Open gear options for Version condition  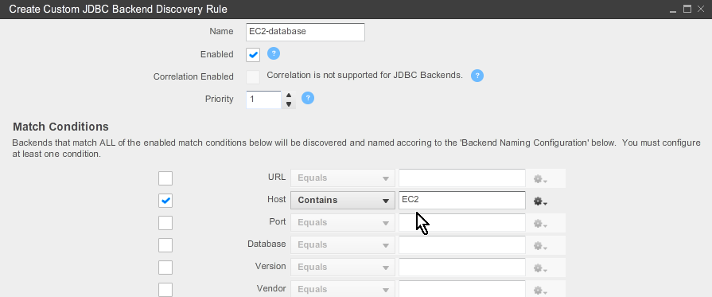click(x=540, y=268)
